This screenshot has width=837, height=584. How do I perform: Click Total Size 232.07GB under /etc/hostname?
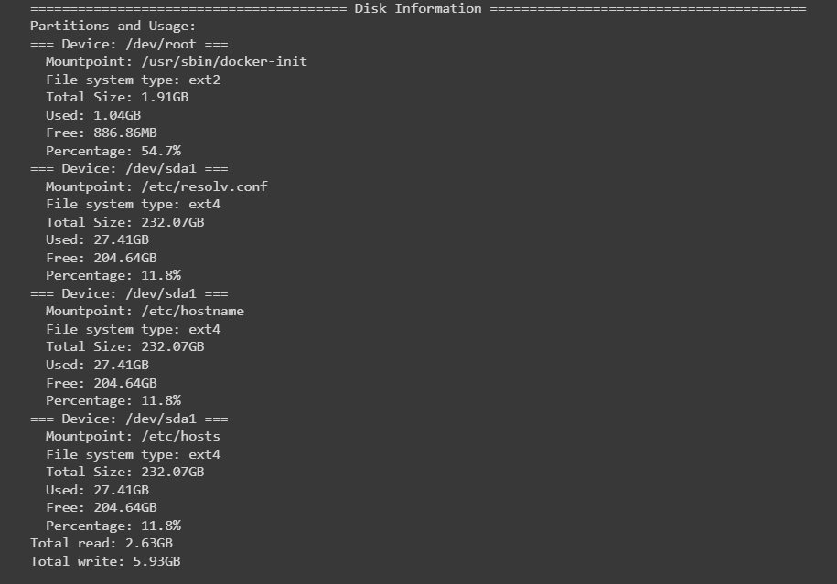click(124, 347)
